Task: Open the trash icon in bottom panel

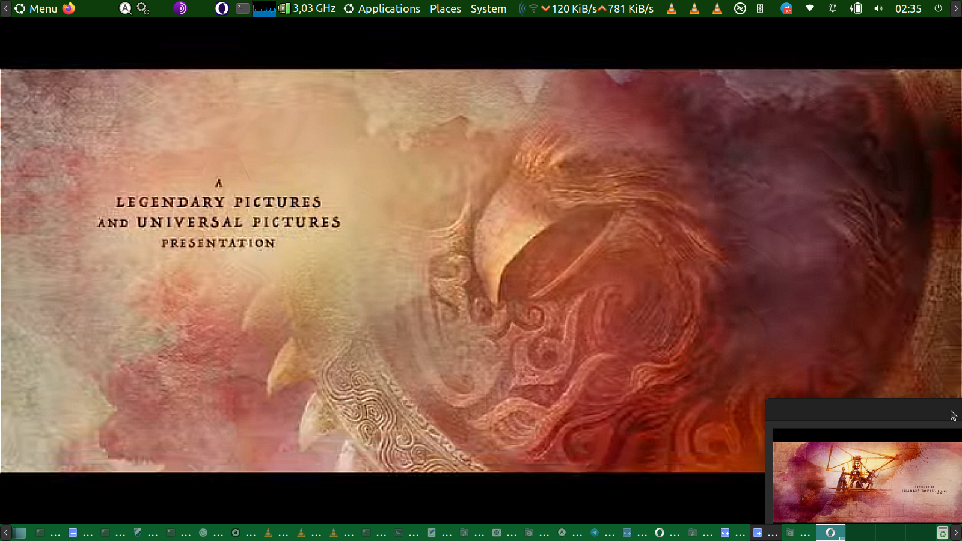Action: 942,533
